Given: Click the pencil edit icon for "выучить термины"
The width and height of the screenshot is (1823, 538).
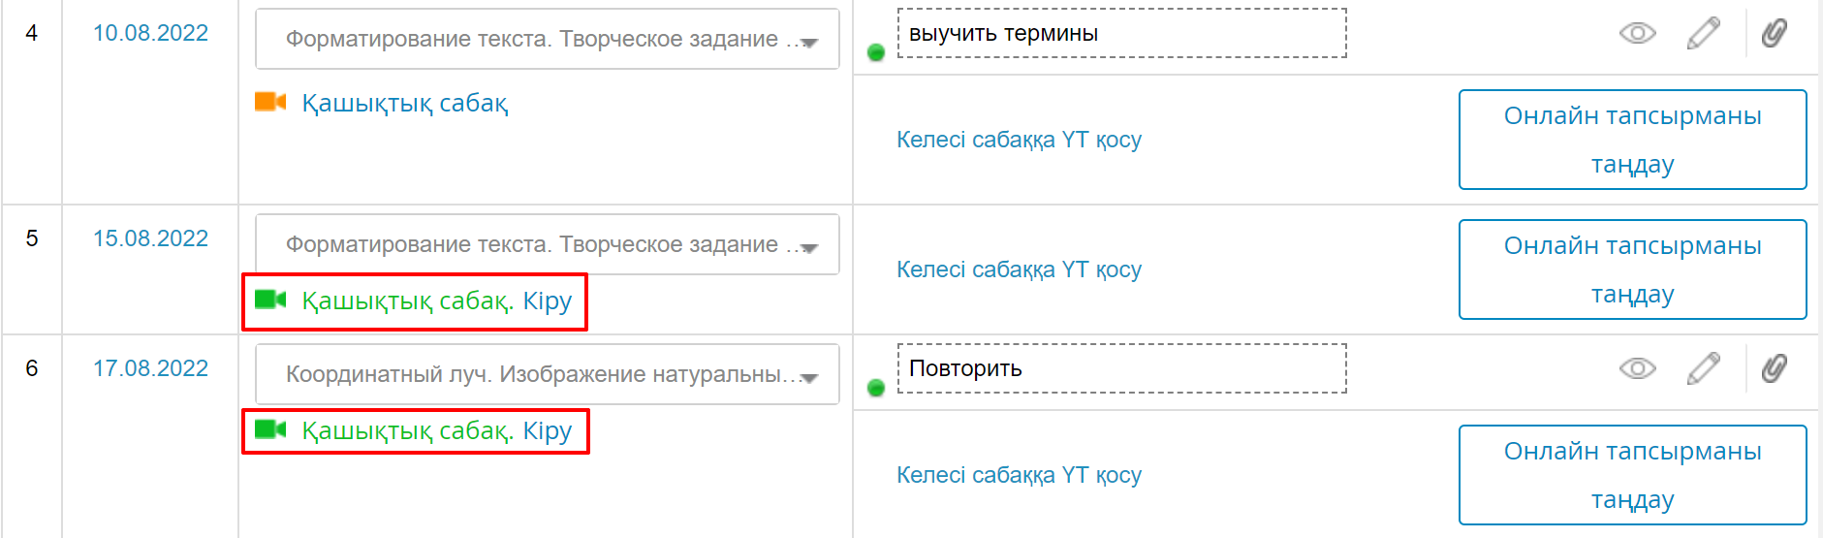Looking at the screenshot, I should pos(1703,33).
